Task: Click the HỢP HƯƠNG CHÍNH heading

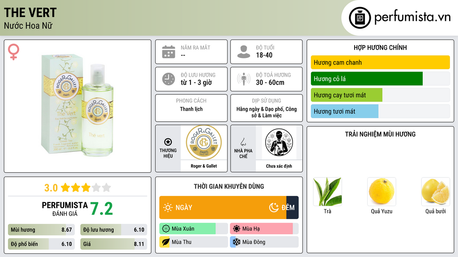Action: [x=380, y=47]
